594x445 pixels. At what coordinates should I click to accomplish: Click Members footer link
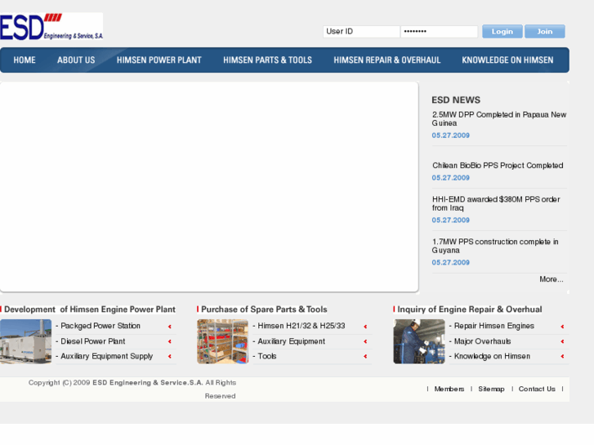click(449, 389)
